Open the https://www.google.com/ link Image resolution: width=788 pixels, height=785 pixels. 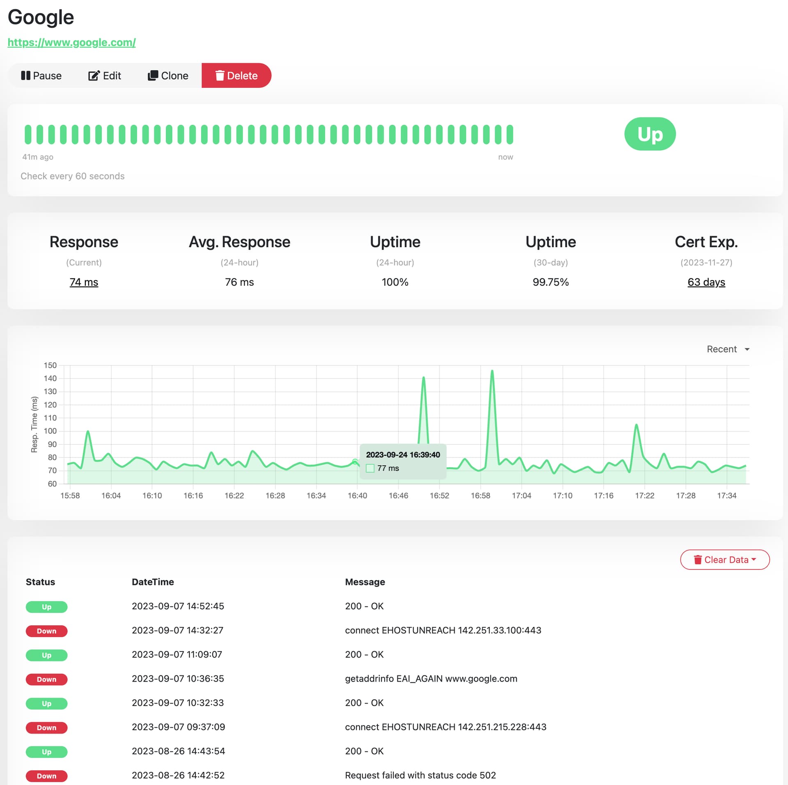coord(71,42)
